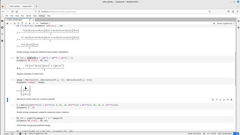This screenshot has width=240, height=135.
Task: Open the Edit menu
Action: pos(12,16)
